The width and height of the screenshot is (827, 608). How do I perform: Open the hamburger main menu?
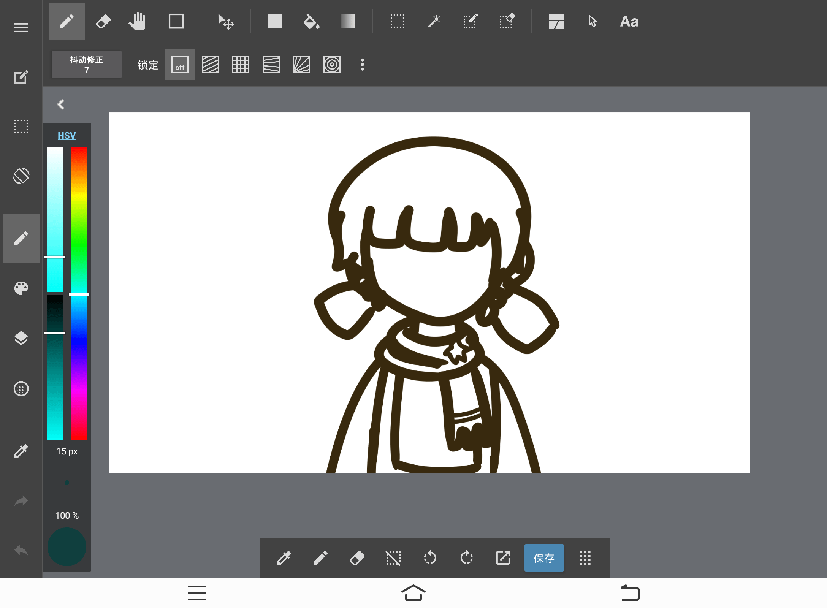[x=21, y=28]
